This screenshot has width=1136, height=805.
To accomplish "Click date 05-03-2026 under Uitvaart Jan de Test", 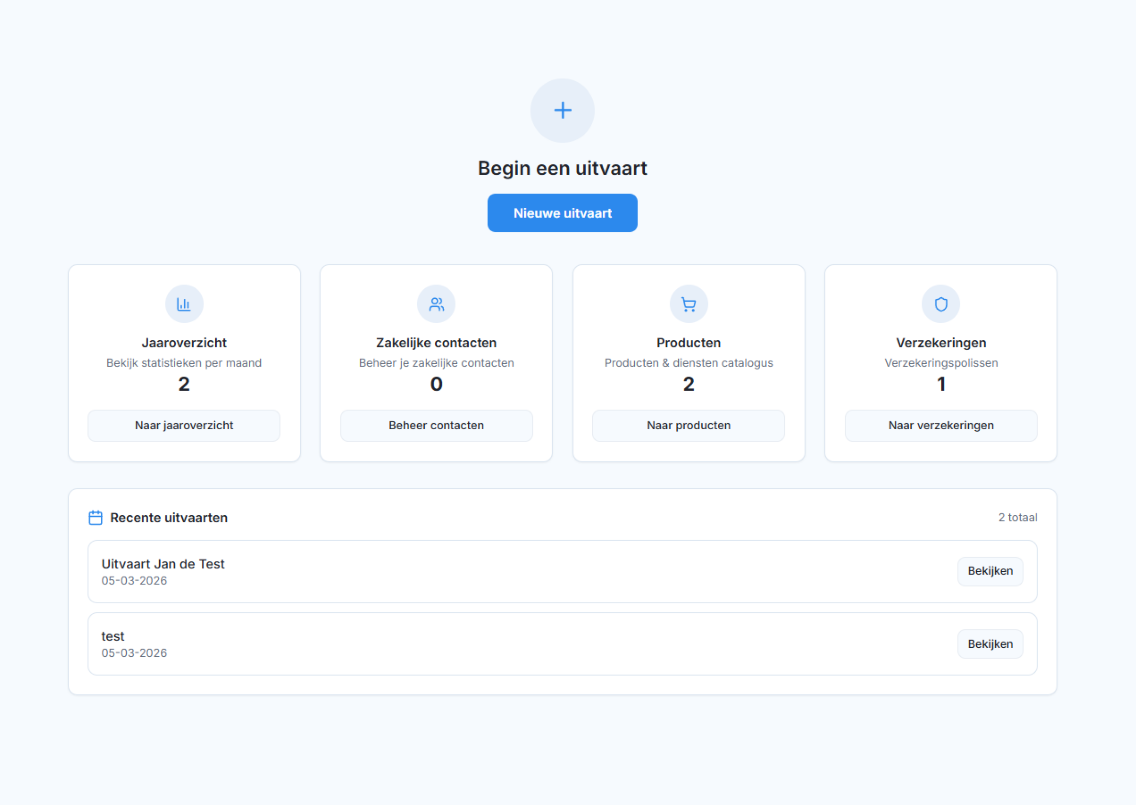I will click(x=134, y=581).
